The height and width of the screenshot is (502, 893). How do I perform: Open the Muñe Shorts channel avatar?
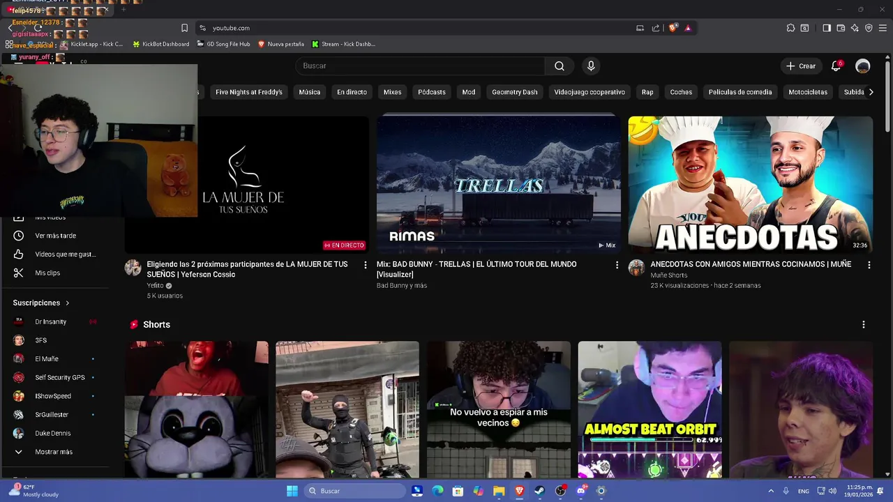tap(636, 268)
